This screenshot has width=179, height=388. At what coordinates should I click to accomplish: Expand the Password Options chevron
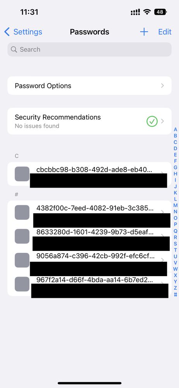coord(162,85)
